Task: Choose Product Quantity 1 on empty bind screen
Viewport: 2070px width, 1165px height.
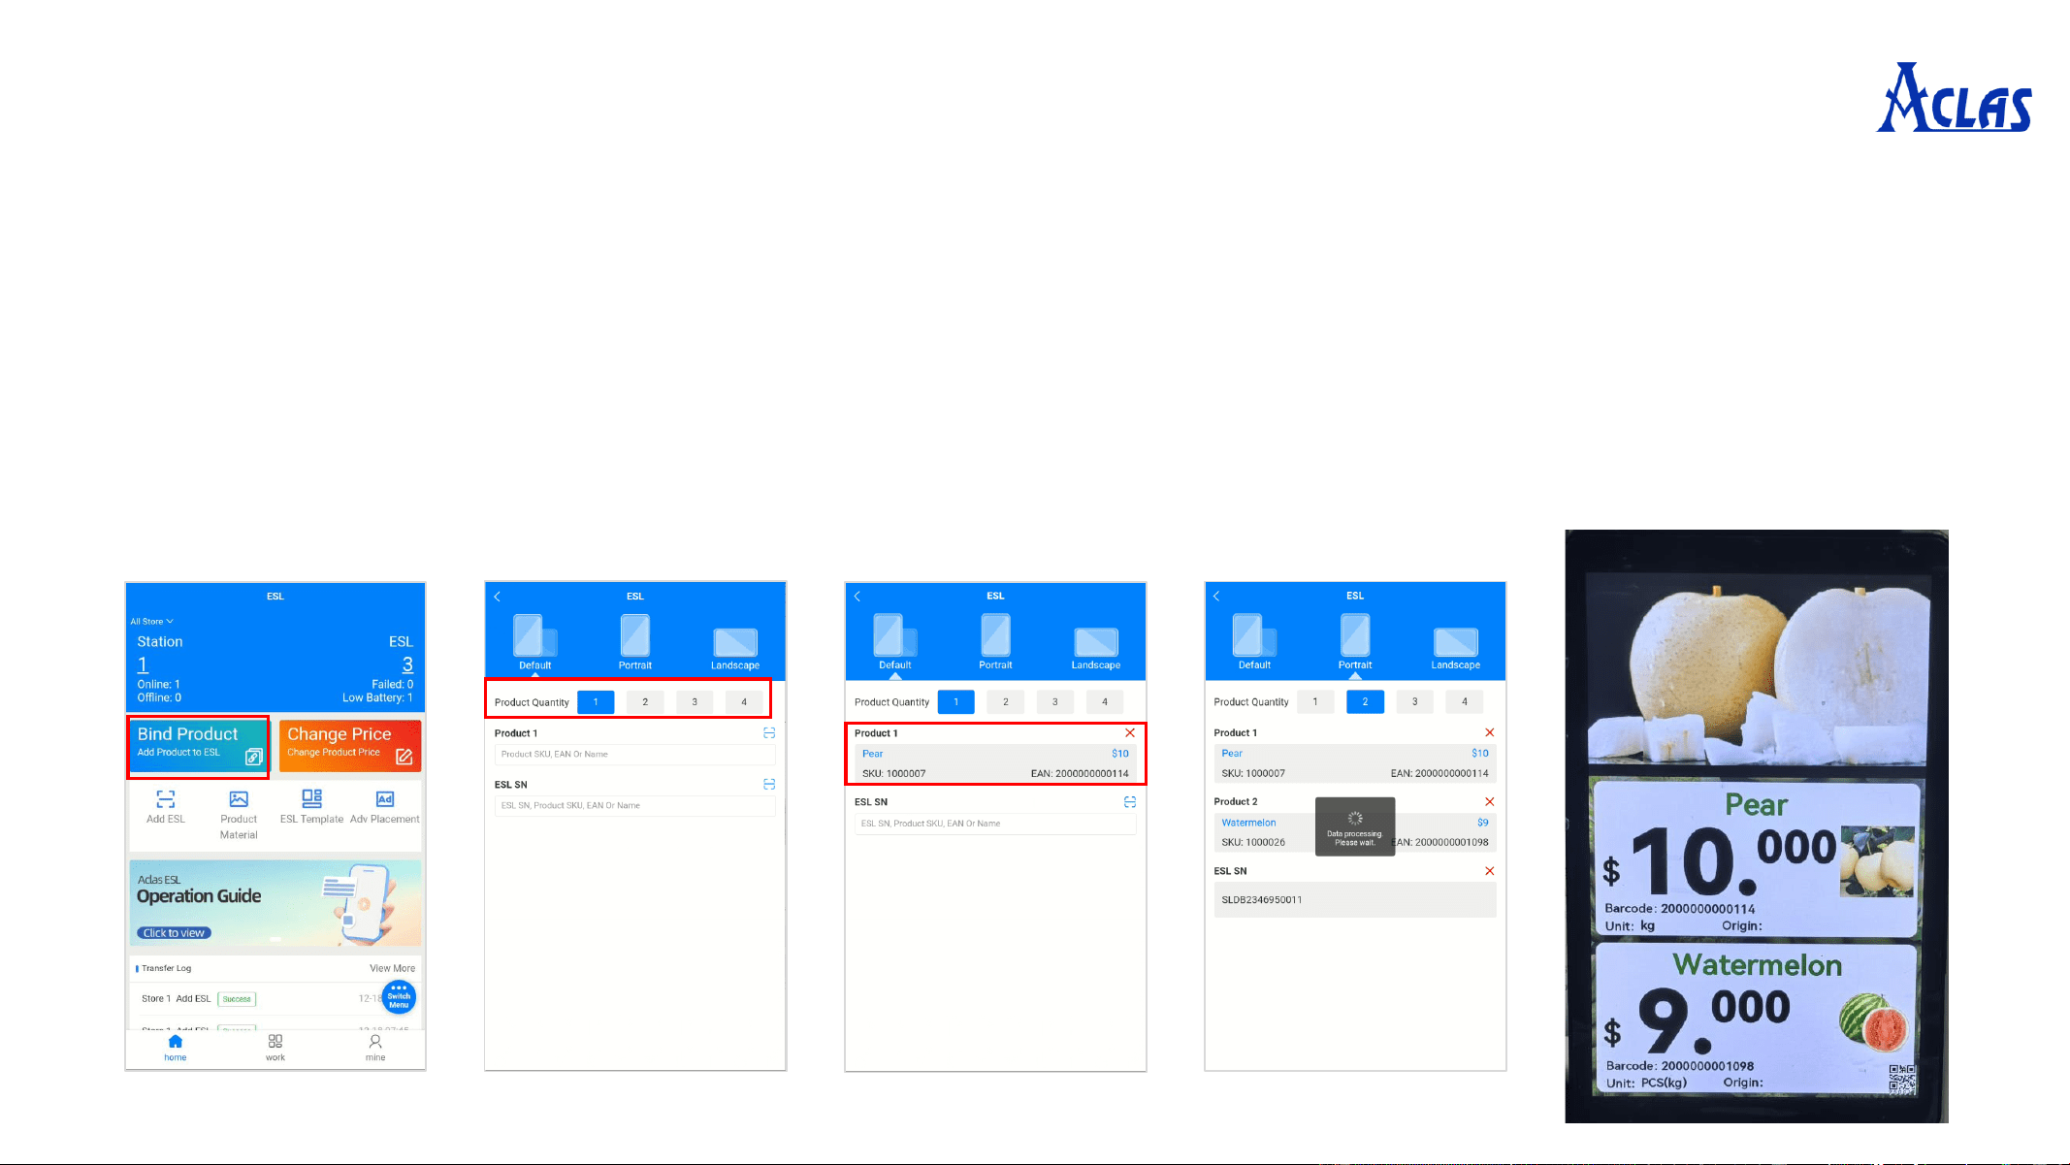Action: click(596, 702)
